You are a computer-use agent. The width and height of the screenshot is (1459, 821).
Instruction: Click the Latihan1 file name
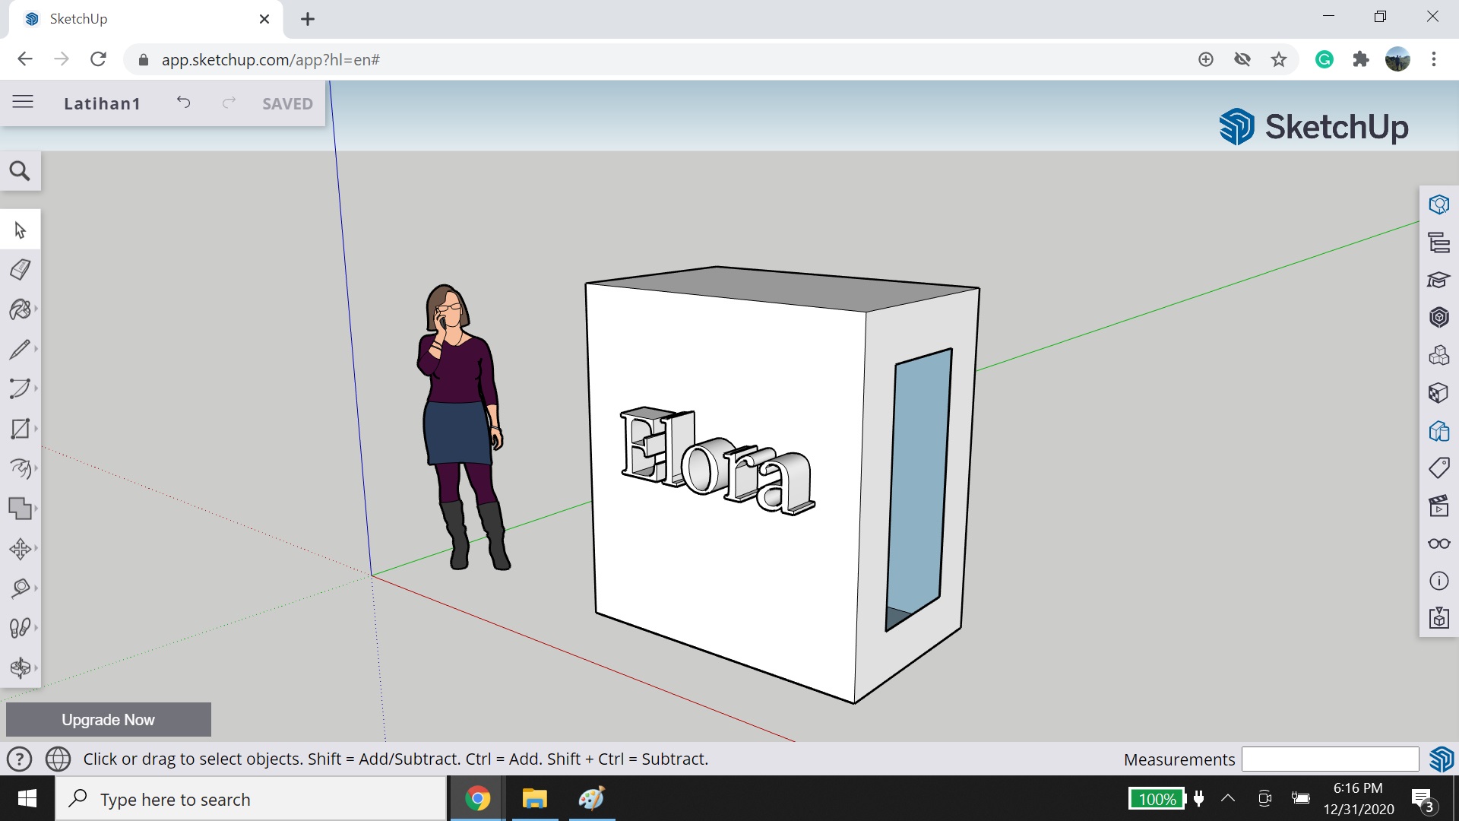[102, 103]
